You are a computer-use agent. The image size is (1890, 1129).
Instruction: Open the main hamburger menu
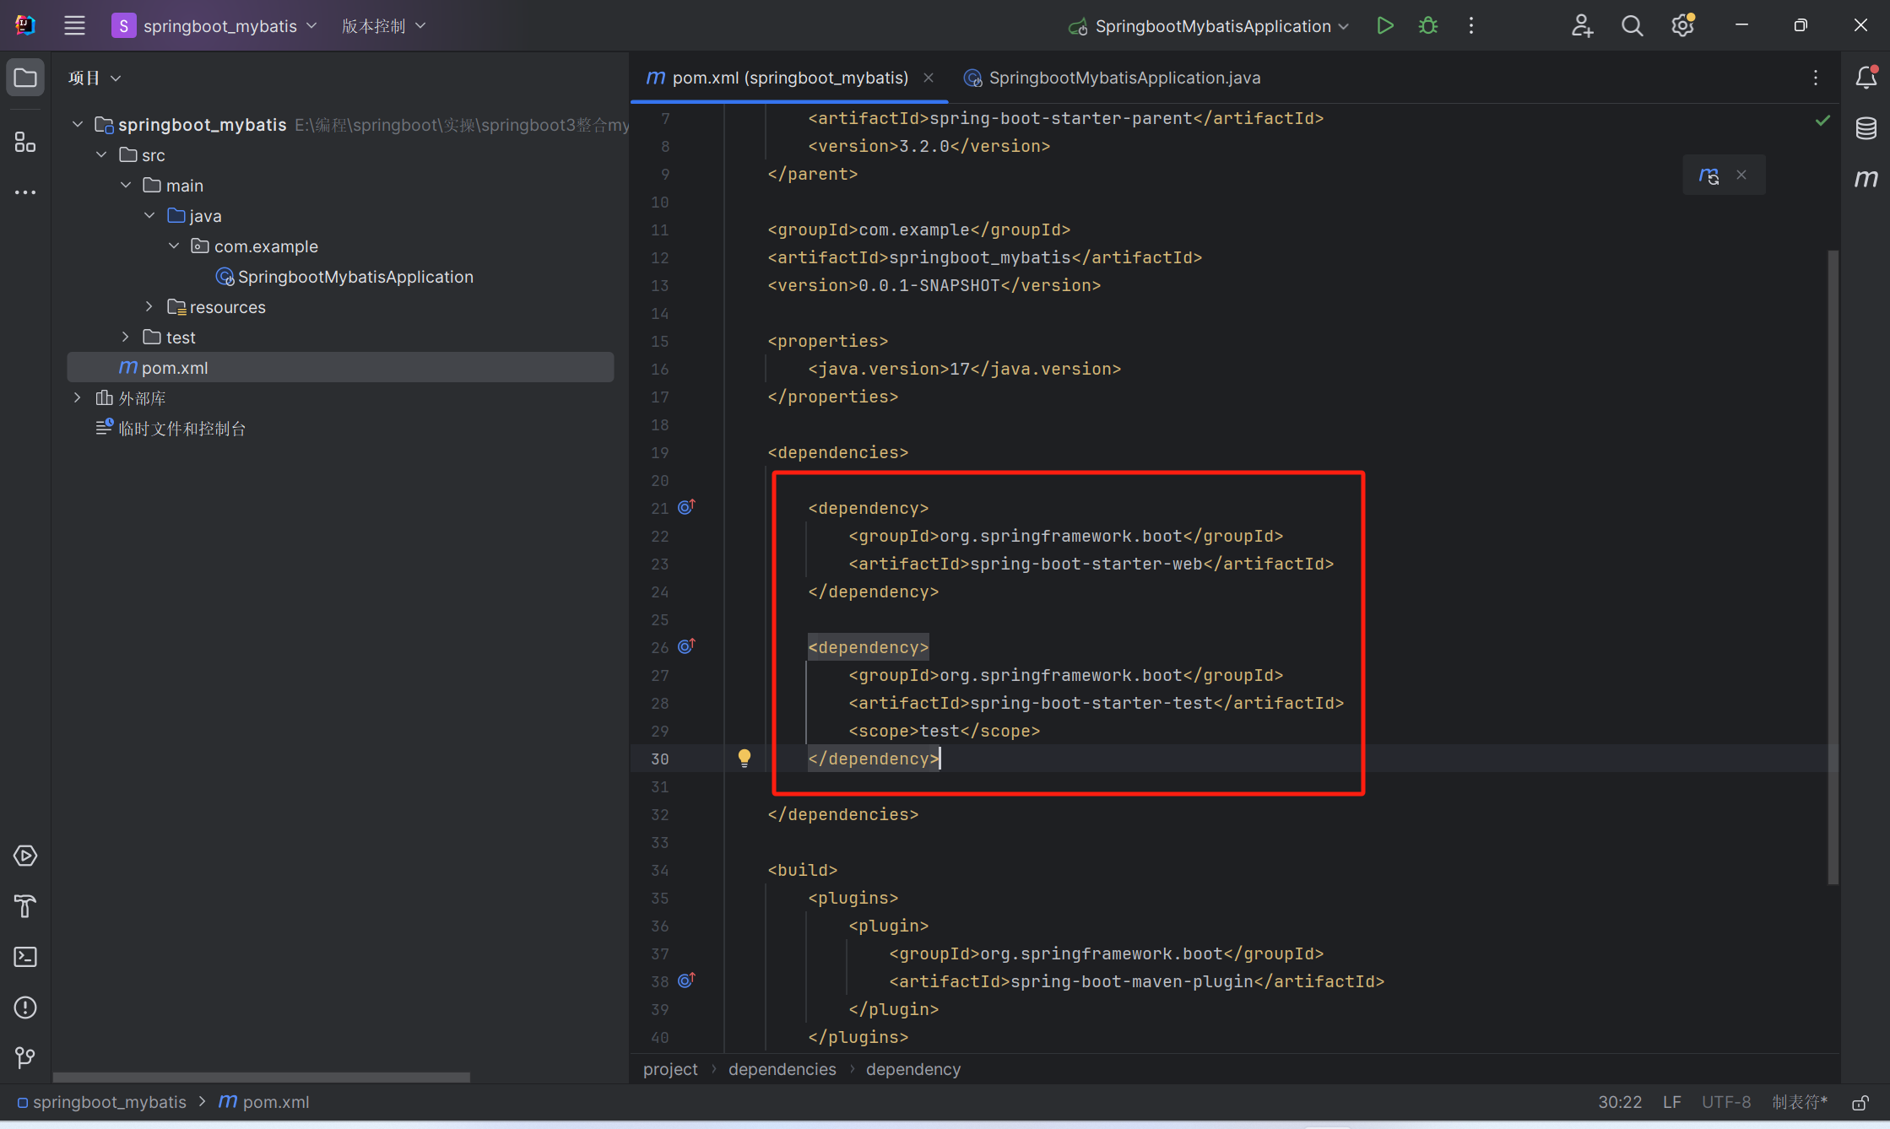(x=74, y=26)
